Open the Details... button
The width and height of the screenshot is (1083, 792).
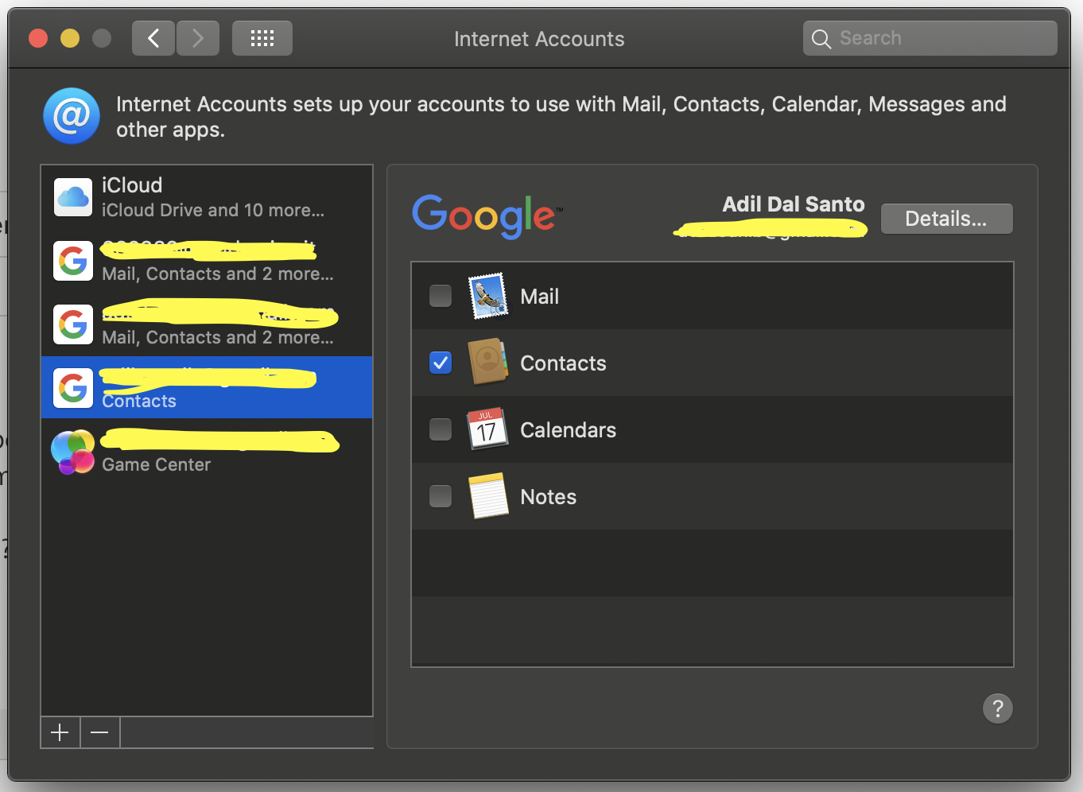[947, 219]
